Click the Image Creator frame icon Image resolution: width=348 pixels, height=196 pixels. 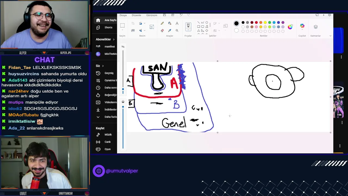point(152,27)
